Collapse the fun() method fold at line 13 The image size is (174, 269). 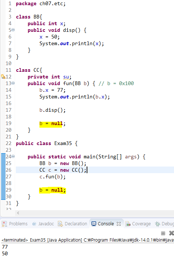(x=13, y=83)
